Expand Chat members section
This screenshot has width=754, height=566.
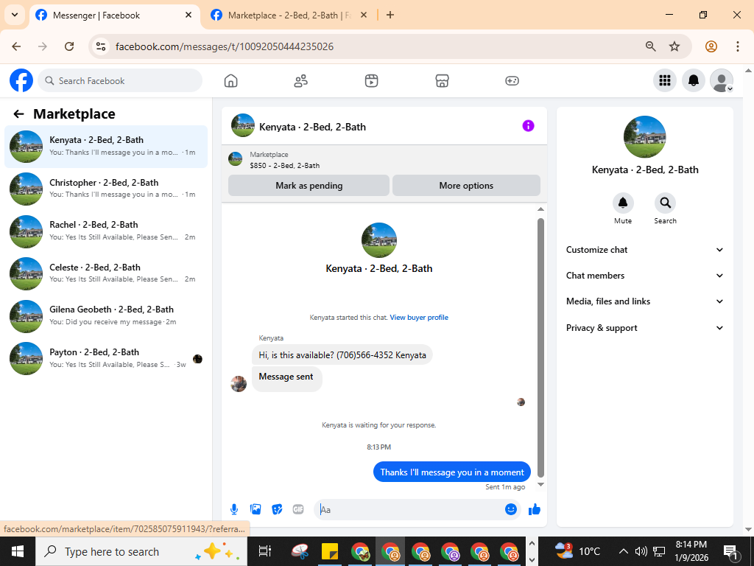645,276
